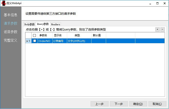This screenshot has height=109, width=169.
Task: Click the red app logo in title bar
Action: tap(4, 3)
